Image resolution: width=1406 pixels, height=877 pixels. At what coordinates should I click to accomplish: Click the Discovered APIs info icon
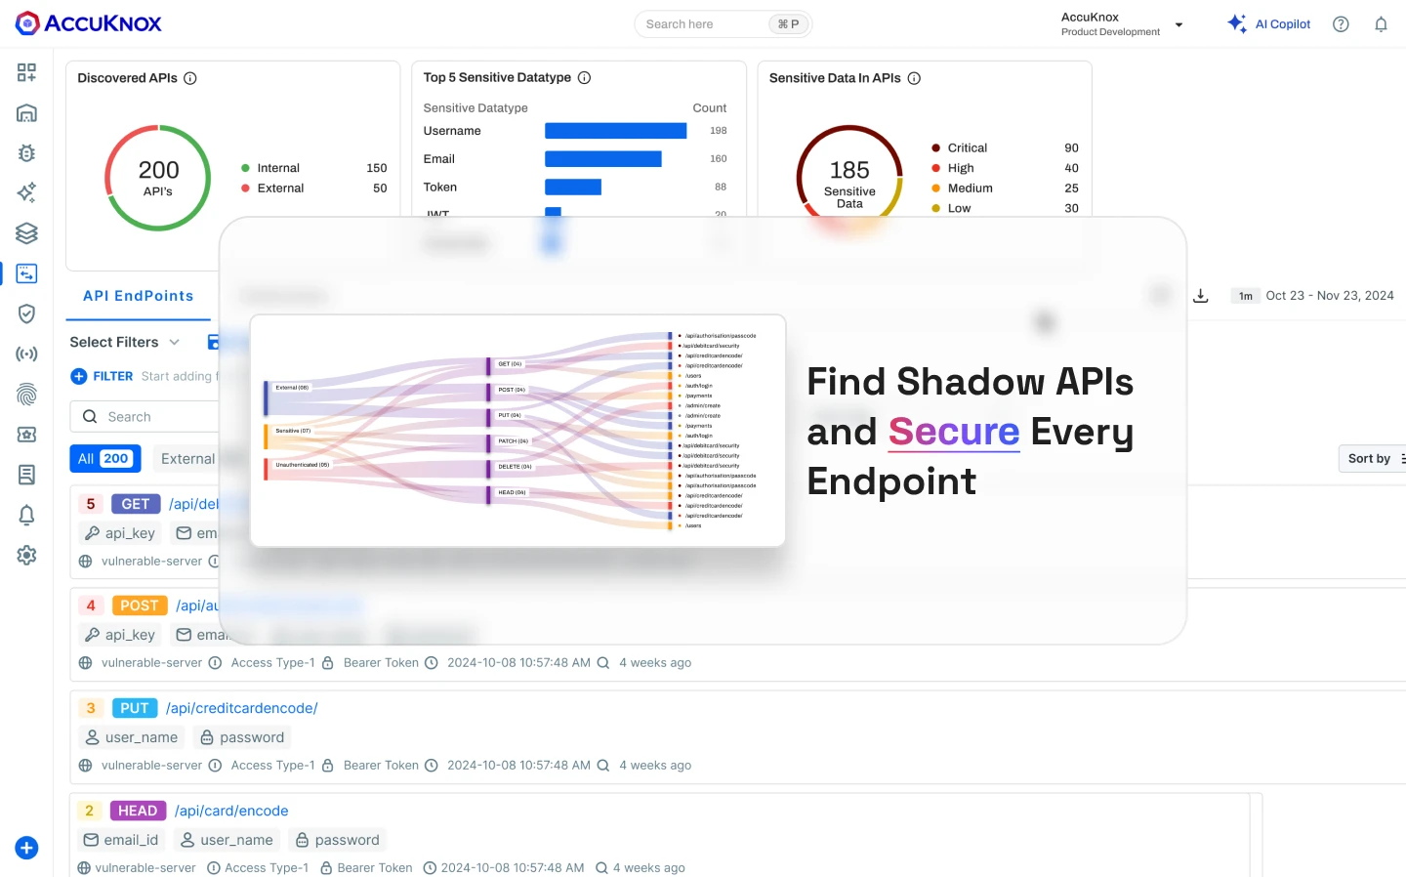(190, 78)
